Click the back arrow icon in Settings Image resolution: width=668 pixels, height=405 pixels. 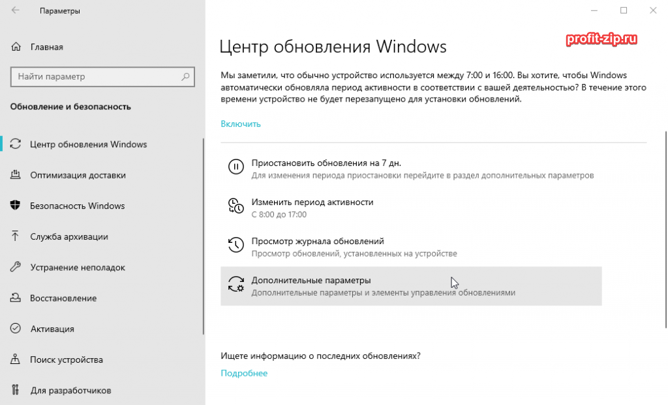click(x=16, y=11)
